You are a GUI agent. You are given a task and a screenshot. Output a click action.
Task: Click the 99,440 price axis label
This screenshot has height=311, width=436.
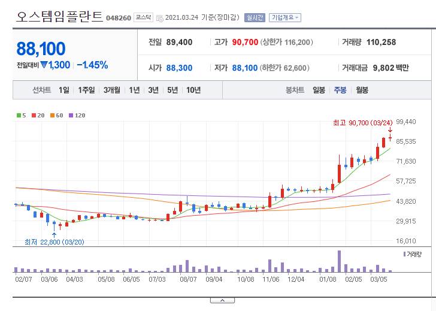tap(406, 122)
